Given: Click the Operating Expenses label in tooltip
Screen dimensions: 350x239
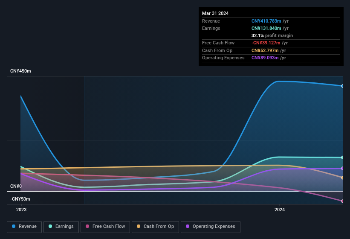Looking at the screenshot, I should tap(223, 58).
